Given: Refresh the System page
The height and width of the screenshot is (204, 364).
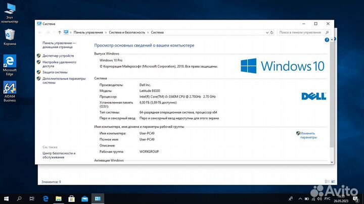Looking at the screenshot, I should 272,32.
